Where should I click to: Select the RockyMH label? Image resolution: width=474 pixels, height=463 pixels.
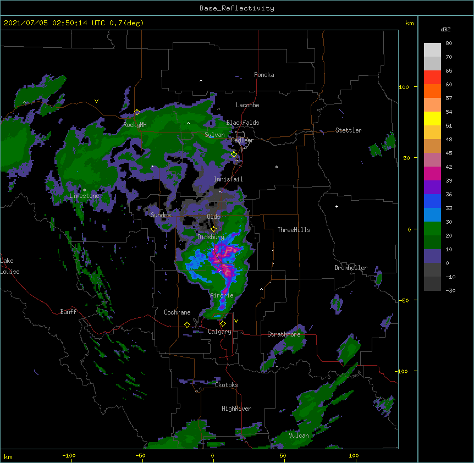click(135, 125)
